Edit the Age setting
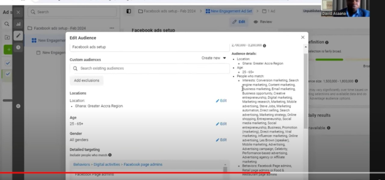The image size is (385, 180). (221, 124)
